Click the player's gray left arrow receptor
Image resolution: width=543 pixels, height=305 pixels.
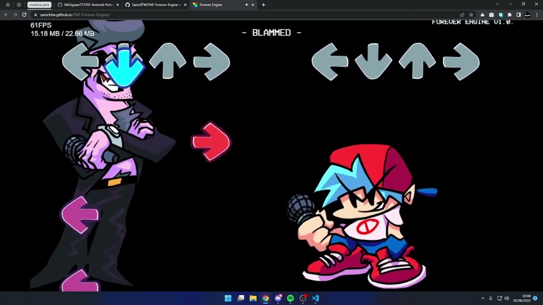[330, 62]
